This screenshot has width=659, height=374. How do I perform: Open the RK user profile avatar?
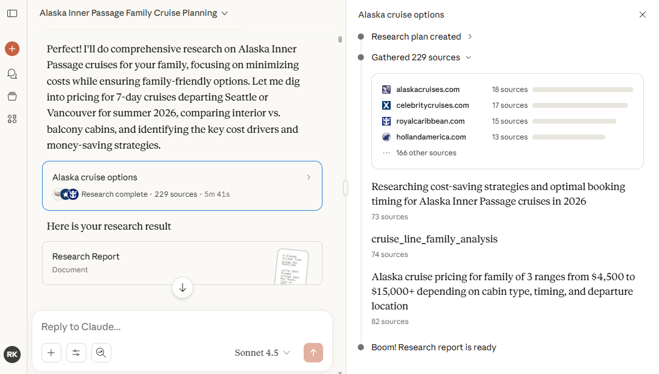12,355
